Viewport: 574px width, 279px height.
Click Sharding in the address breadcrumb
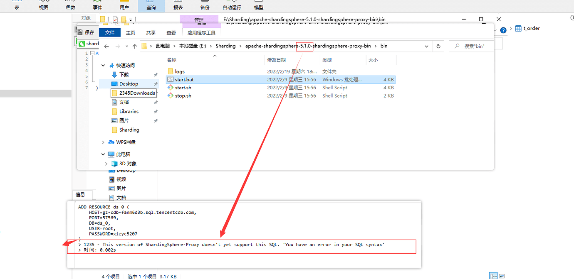226,46
